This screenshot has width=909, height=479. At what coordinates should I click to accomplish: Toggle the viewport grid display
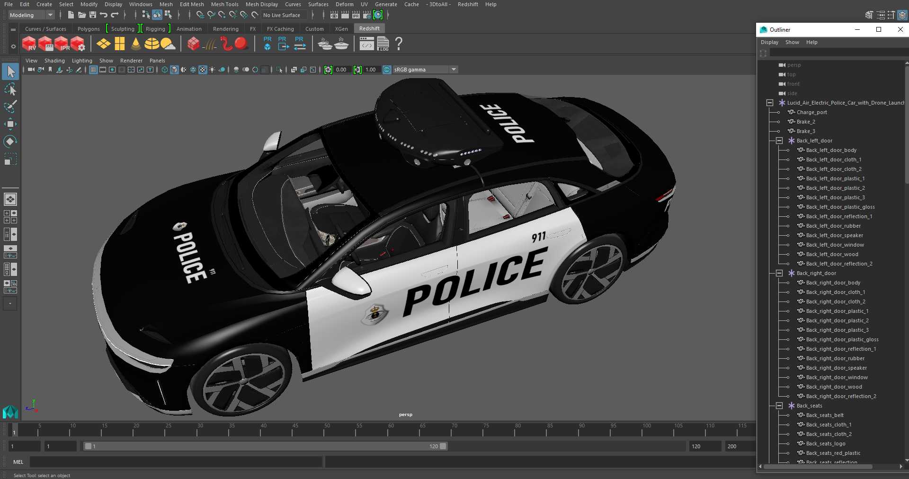click(93, 70)
